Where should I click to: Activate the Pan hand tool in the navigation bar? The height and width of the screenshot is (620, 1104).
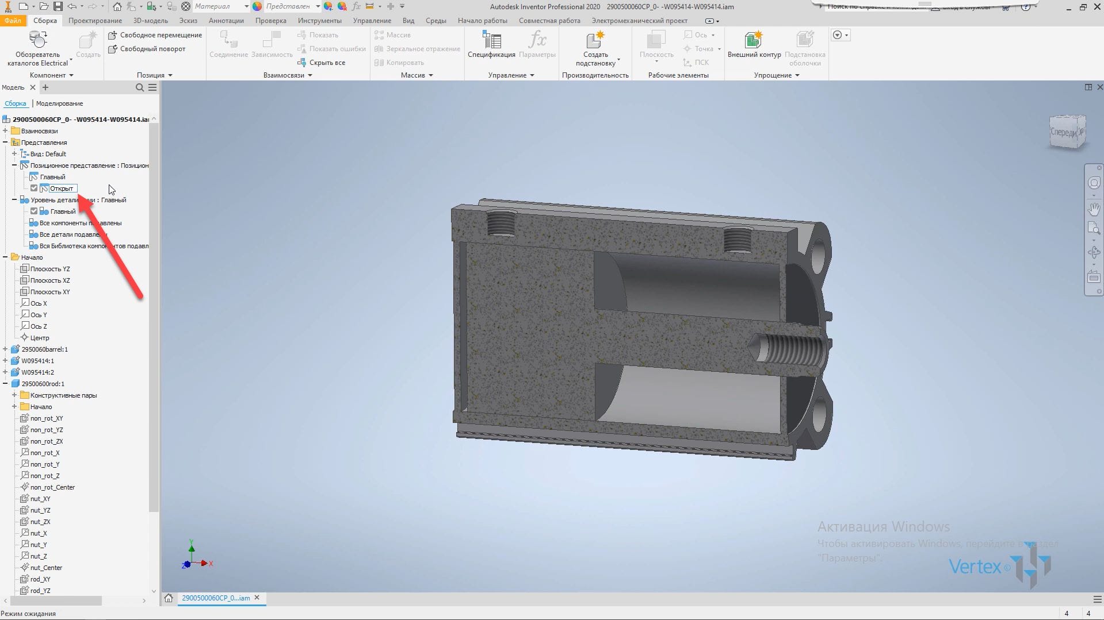click(x=1094, y=209)
